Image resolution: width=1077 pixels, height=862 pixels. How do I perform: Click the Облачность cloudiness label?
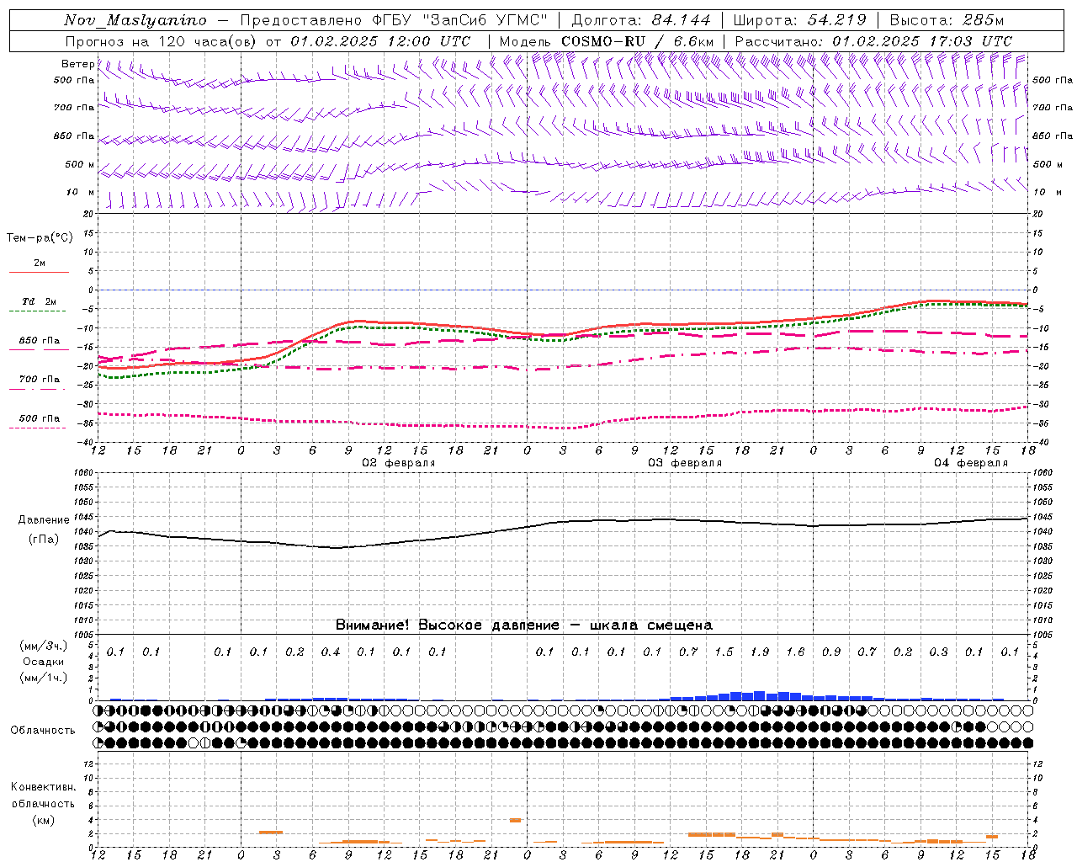tap(43, 730)
